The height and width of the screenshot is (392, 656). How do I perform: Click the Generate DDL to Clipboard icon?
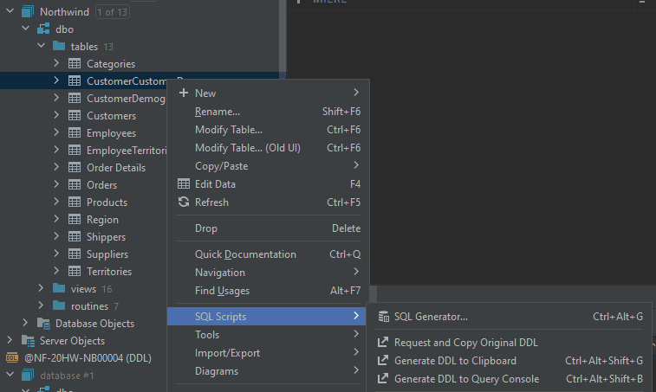pos(383,361)
